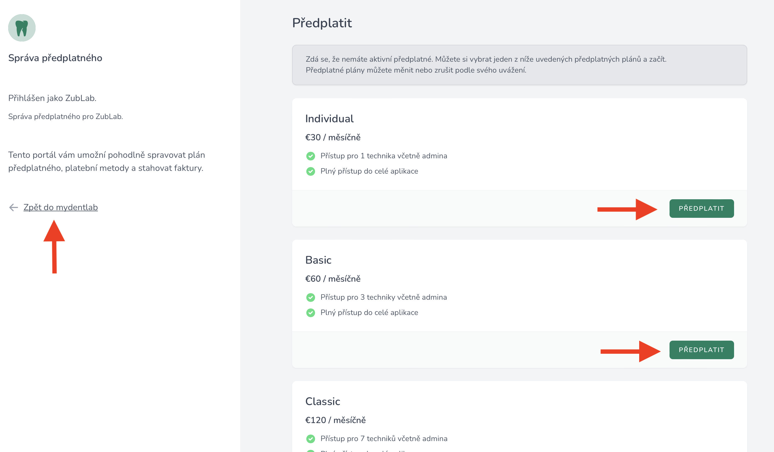Click the €60 / měsíčně price
The height and width of the screenshot is (452, 774).
(x=333, y=279)
